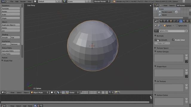The image size is (191, 107).
Task: Open the Texture properties tab
Action: coord(187,21)
